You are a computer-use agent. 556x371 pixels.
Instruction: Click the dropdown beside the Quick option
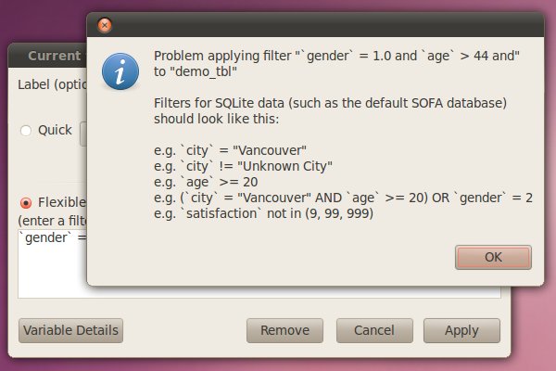coord(83,132)
